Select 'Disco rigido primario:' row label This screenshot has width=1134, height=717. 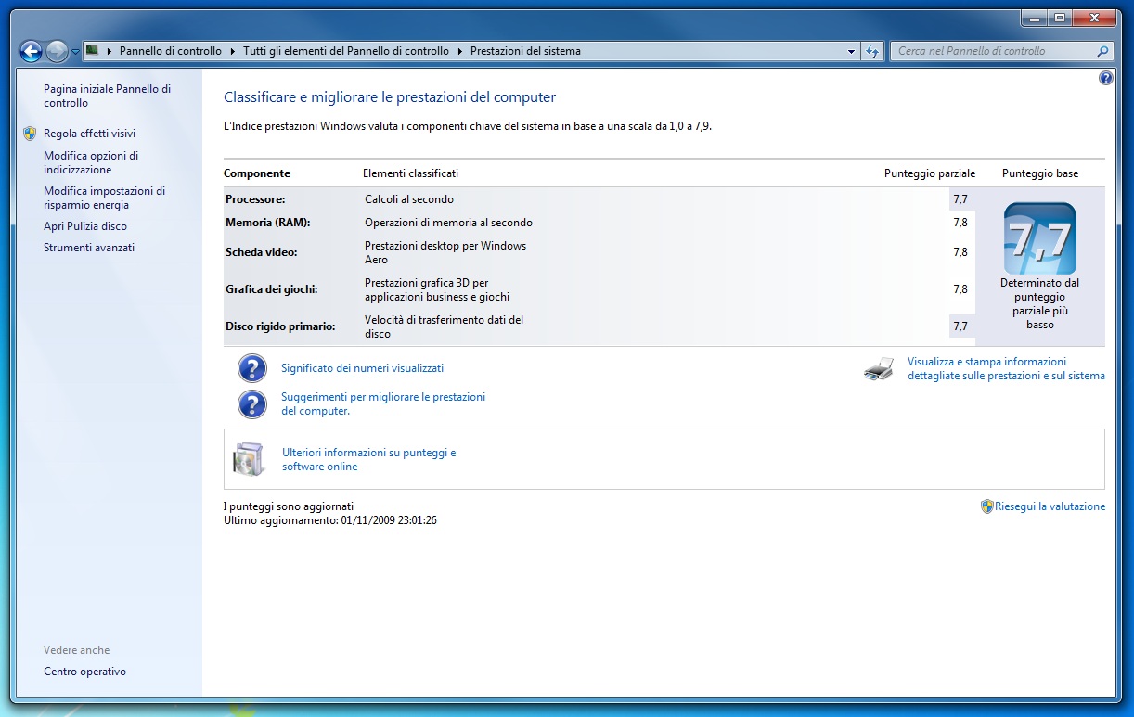point(280,326)
